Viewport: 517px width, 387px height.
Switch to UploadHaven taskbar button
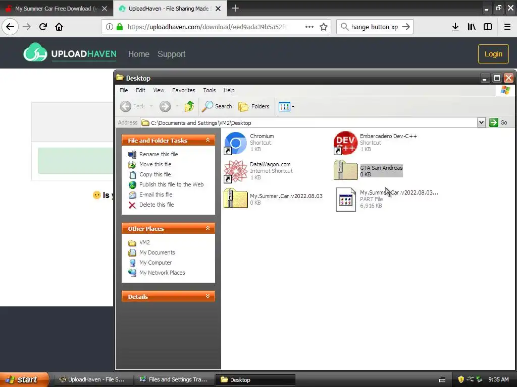[x=93, y=379]
